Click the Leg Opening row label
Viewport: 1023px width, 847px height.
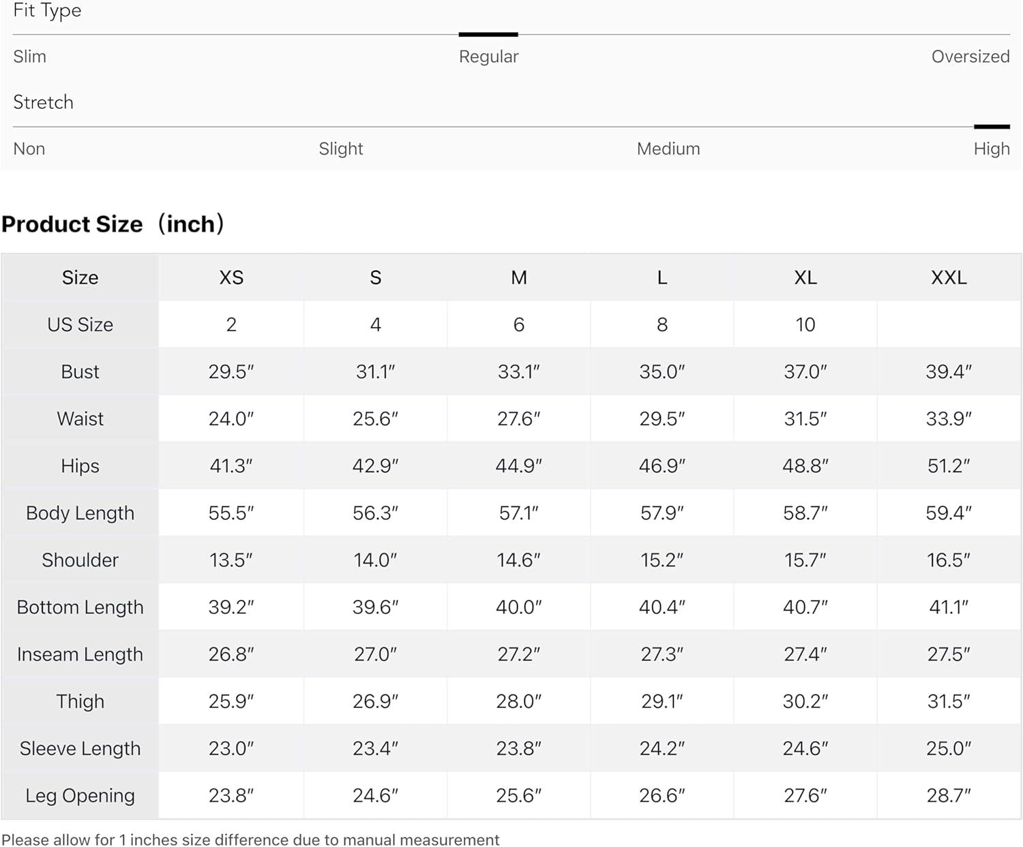tap(80, 795)
